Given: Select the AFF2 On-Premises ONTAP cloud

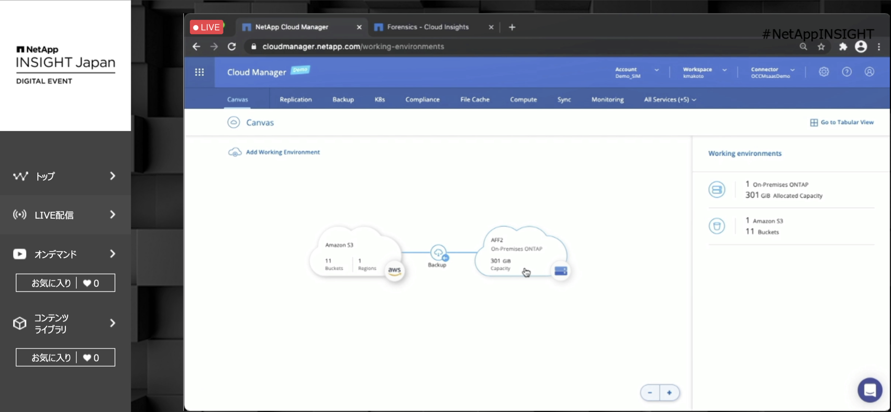Looking at the screenshot, I should [x=522, y=252].
